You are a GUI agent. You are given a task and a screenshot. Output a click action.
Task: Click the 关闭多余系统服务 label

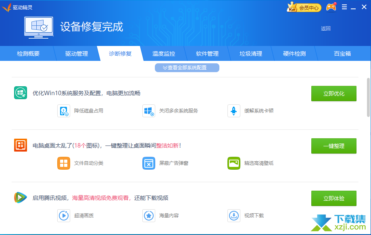click(x=178, y=110)
